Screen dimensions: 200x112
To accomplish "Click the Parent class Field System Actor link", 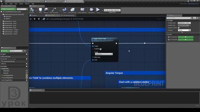I will pyautogui.click(x=193, y=4).
